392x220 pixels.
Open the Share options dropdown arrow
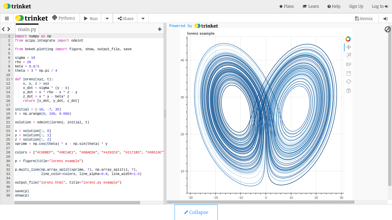click(143, 18)
